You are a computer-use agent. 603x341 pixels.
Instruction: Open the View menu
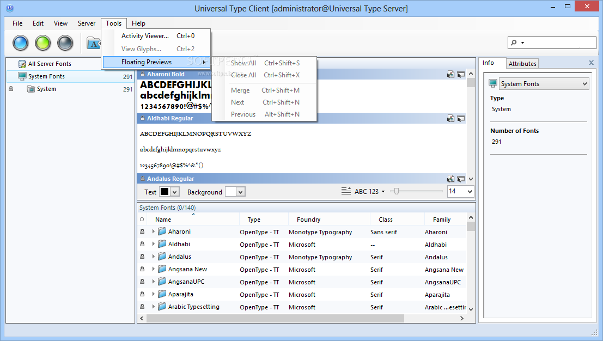(x=60, y=23)
